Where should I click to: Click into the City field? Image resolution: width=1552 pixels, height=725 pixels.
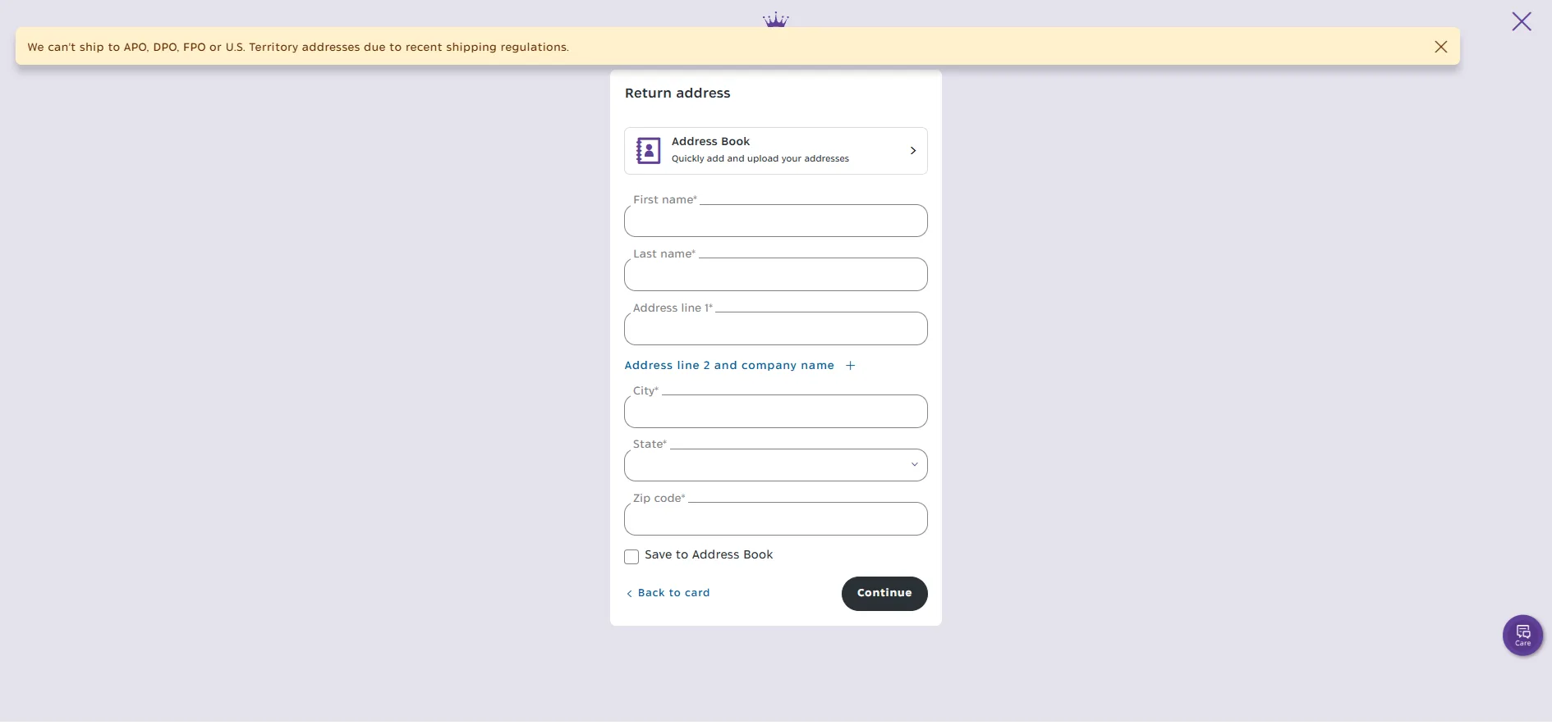point(776,412)
